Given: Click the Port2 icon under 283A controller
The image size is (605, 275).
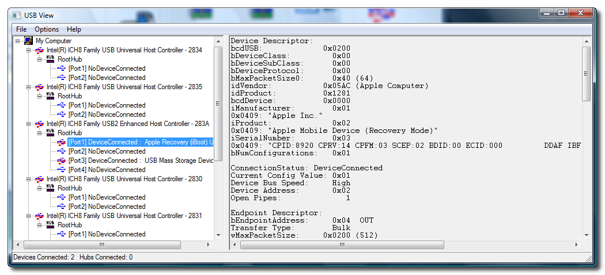Looking at the screenshot, I should pyautogui.click(x=62, y=151).
